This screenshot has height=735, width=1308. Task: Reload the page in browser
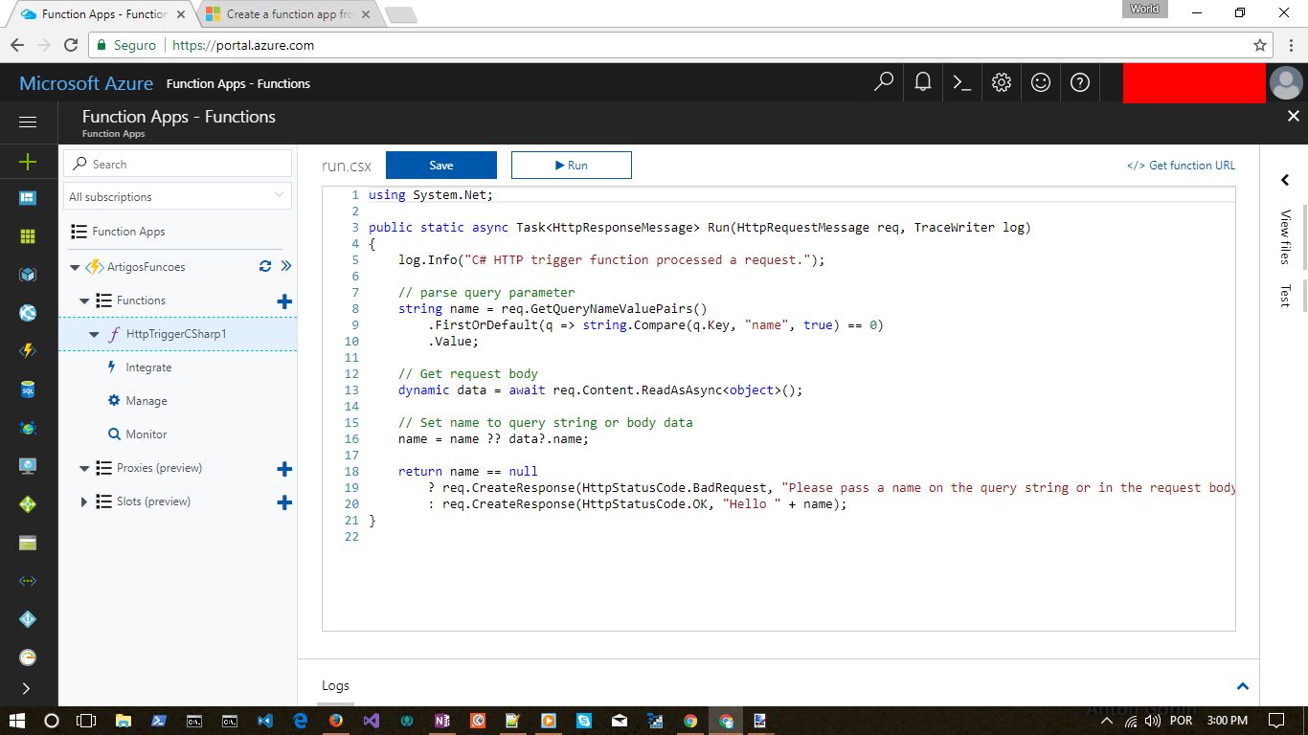[70, 45]
